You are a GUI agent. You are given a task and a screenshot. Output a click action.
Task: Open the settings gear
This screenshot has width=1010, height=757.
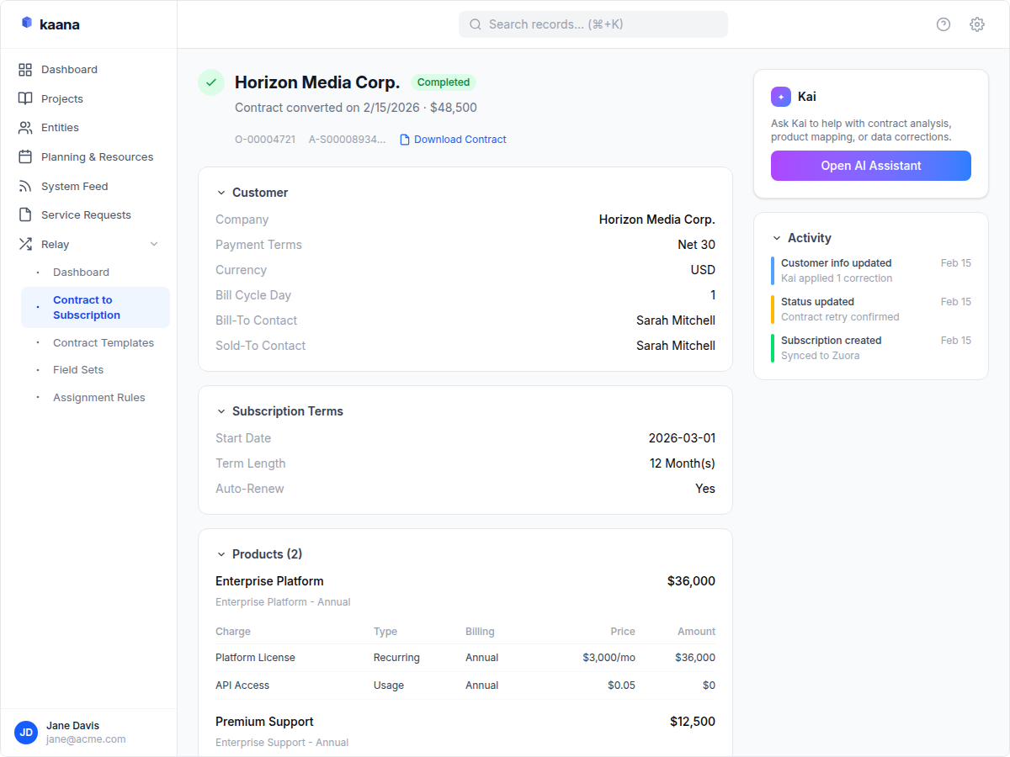tap(976, 24)
